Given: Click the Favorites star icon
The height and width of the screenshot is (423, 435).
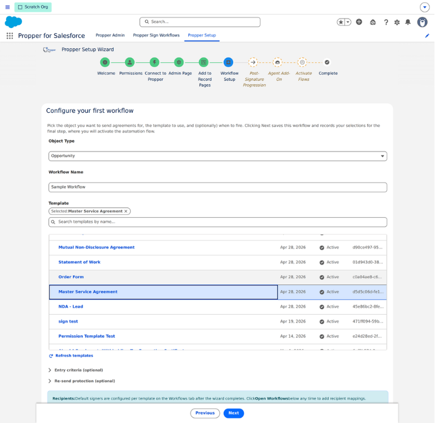Looking at the screenshot, I should tap(341, 22).
